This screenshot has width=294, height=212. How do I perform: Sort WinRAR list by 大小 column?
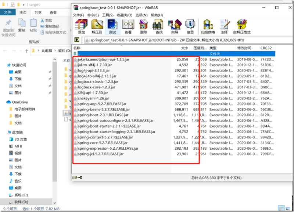(x=180, y=48)
